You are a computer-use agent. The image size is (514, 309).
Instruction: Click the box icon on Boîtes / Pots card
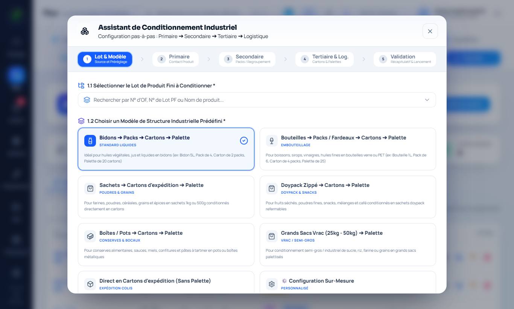click(x=90, y=236)
